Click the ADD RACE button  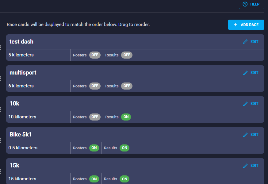(x=246, y=25)
